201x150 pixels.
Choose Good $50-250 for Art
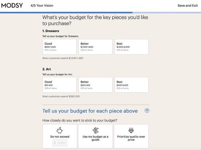(x=60, y=85)
